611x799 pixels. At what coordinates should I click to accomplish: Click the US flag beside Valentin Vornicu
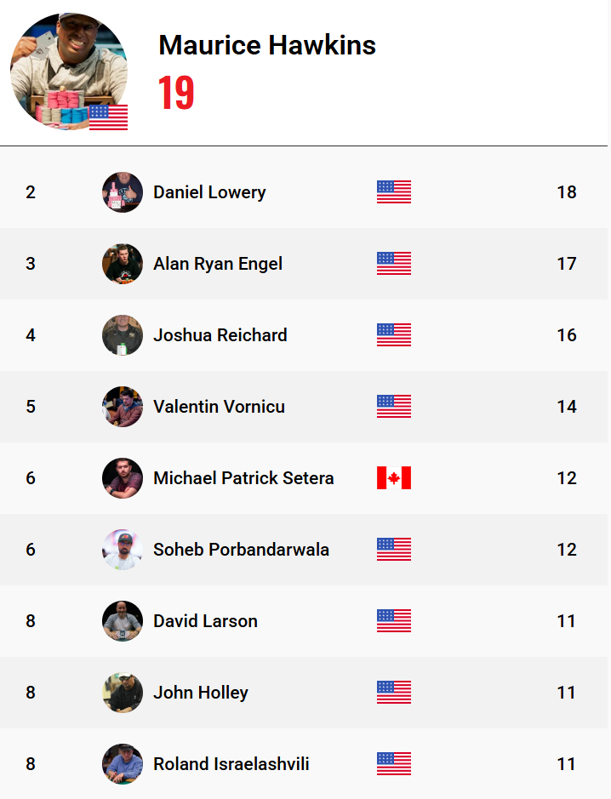point(394,407)
